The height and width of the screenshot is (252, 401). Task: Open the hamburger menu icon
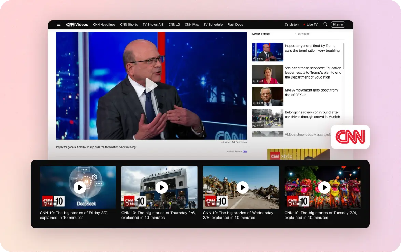(59, 24)
